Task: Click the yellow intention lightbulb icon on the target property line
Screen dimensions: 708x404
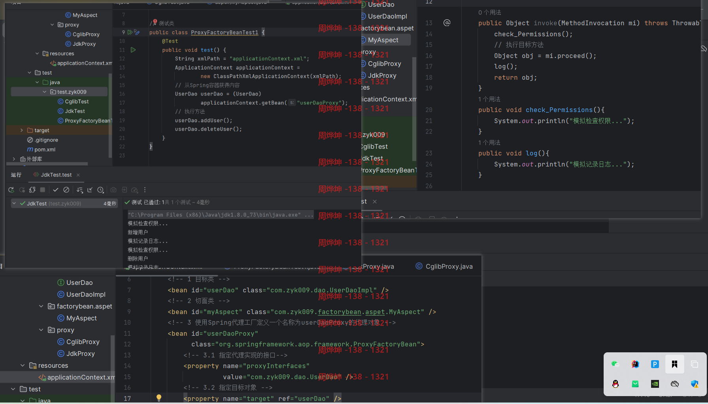Action: coord(159,398)
